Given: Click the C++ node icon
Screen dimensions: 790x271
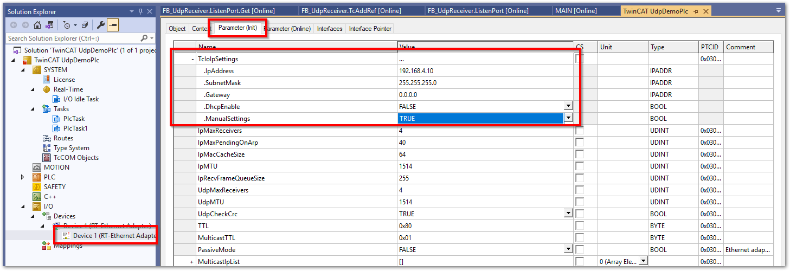Looking at the screenshot, I should click(37, 197).
